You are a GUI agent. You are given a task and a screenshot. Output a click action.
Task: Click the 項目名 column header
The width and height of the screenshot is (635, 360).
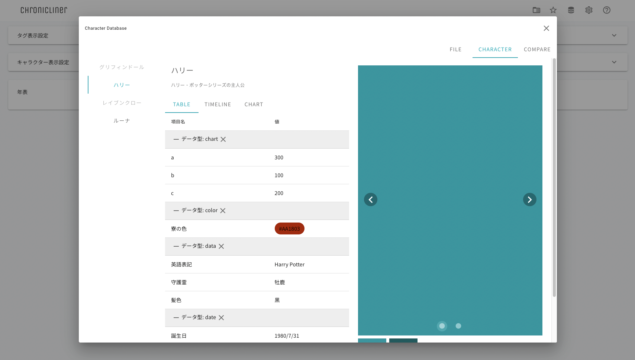coord(178,122)
